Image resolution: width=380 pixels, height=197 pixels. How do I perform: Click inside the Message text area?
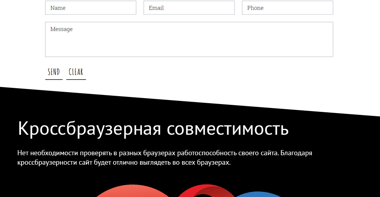(189, 39)
